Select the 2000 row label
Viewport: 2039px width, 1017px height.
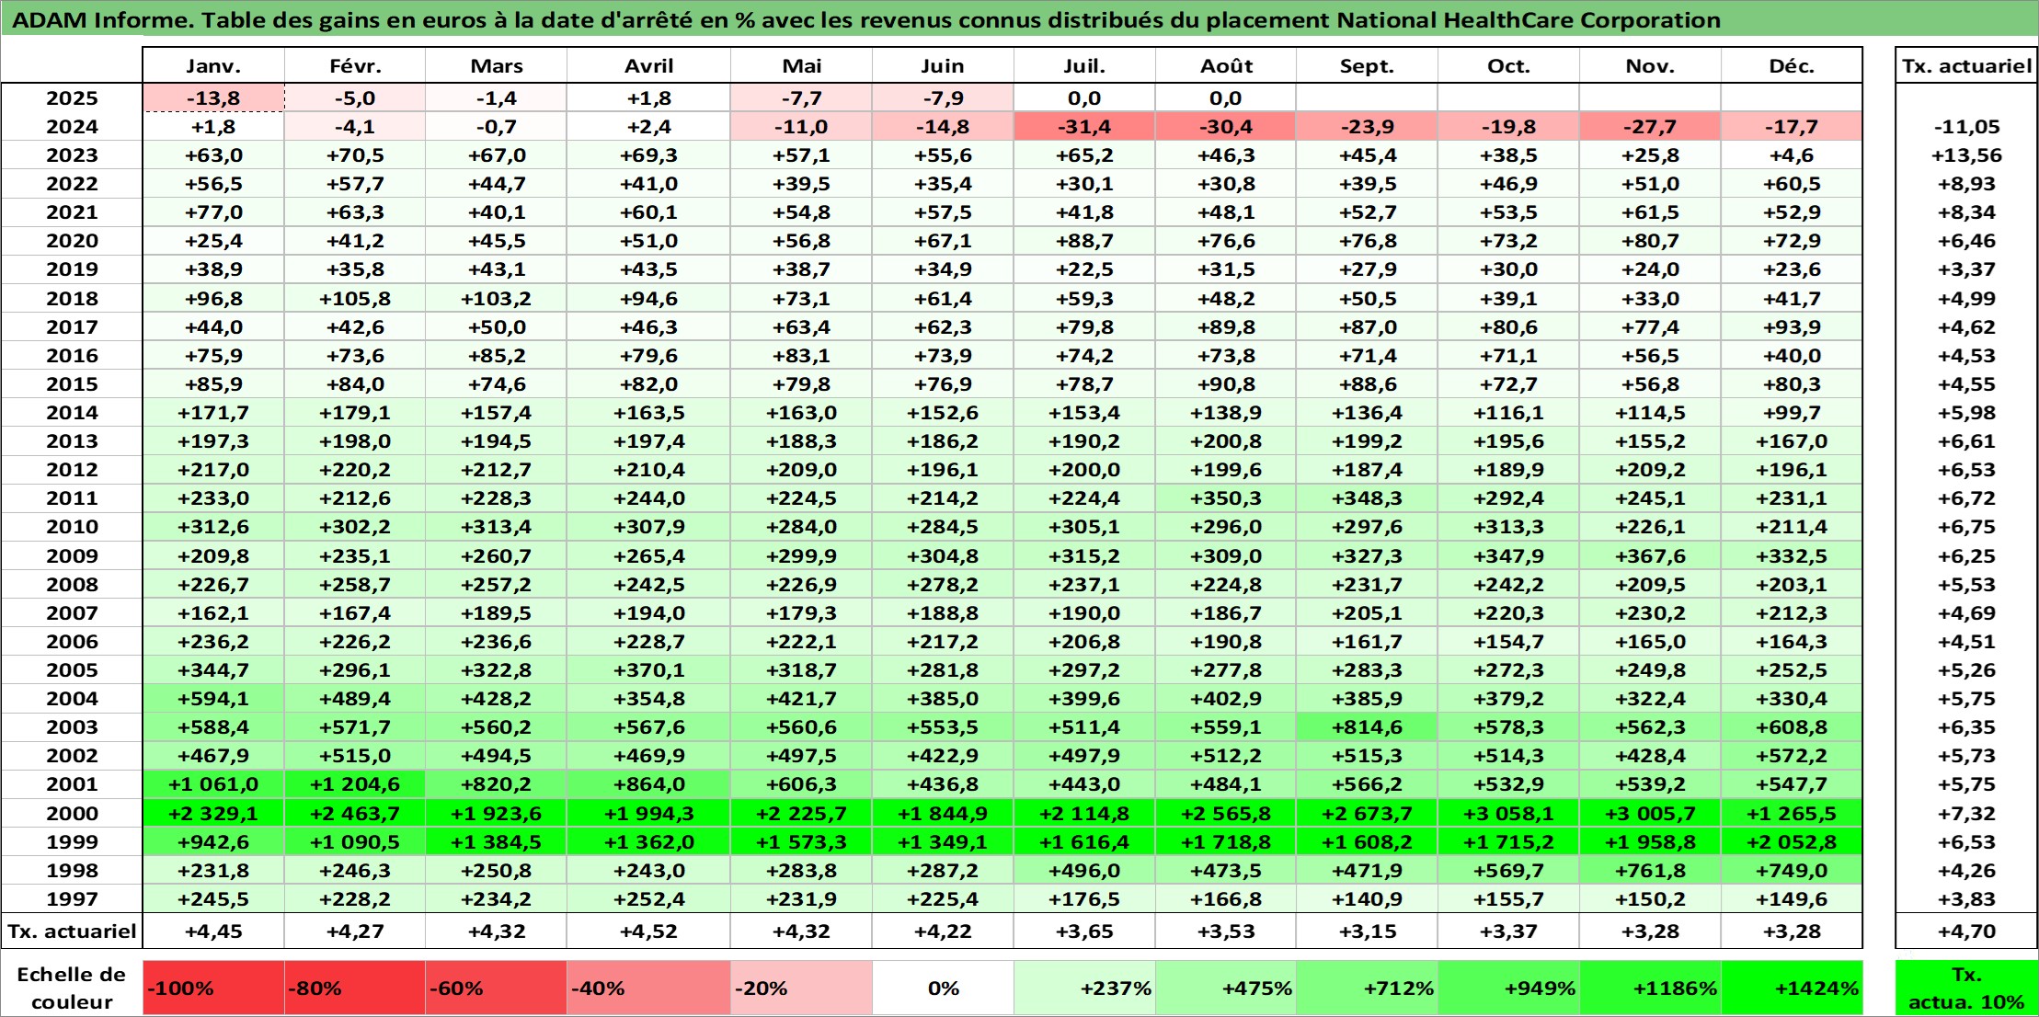click(72, 813)
